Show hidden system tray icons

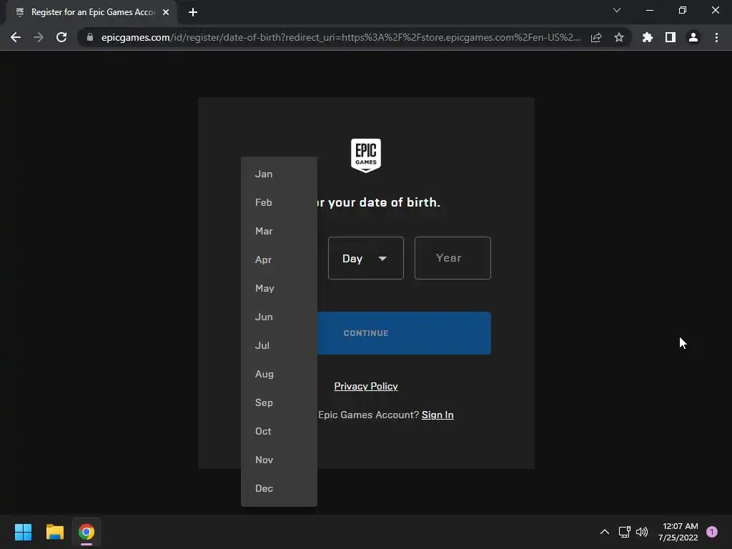605,532
